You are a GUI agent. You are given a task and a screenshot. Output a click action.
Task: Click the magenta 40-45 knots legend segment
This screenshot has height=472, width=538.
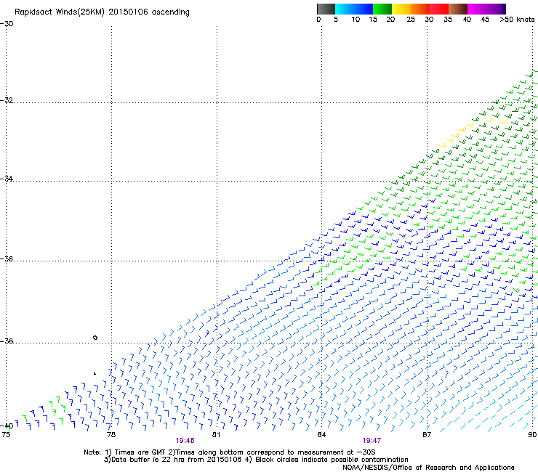(477, 9)
